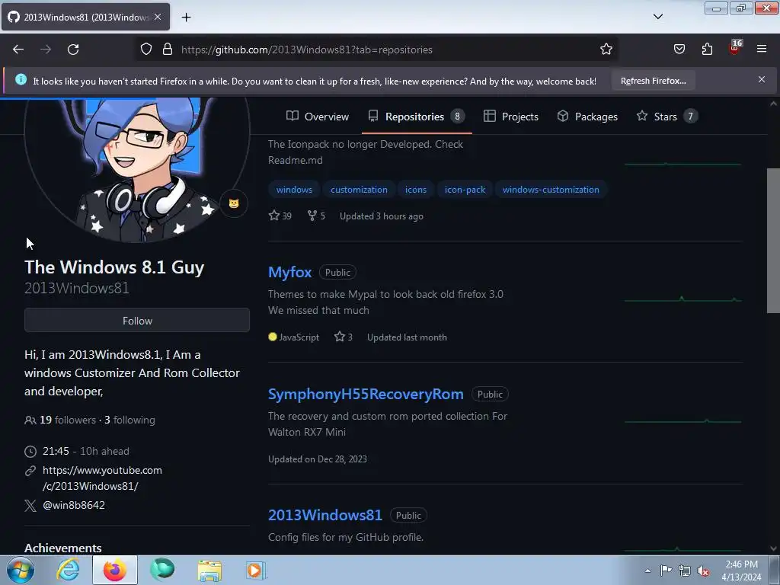View the 5 forks

pyautogui.click(x=316, y=216)
